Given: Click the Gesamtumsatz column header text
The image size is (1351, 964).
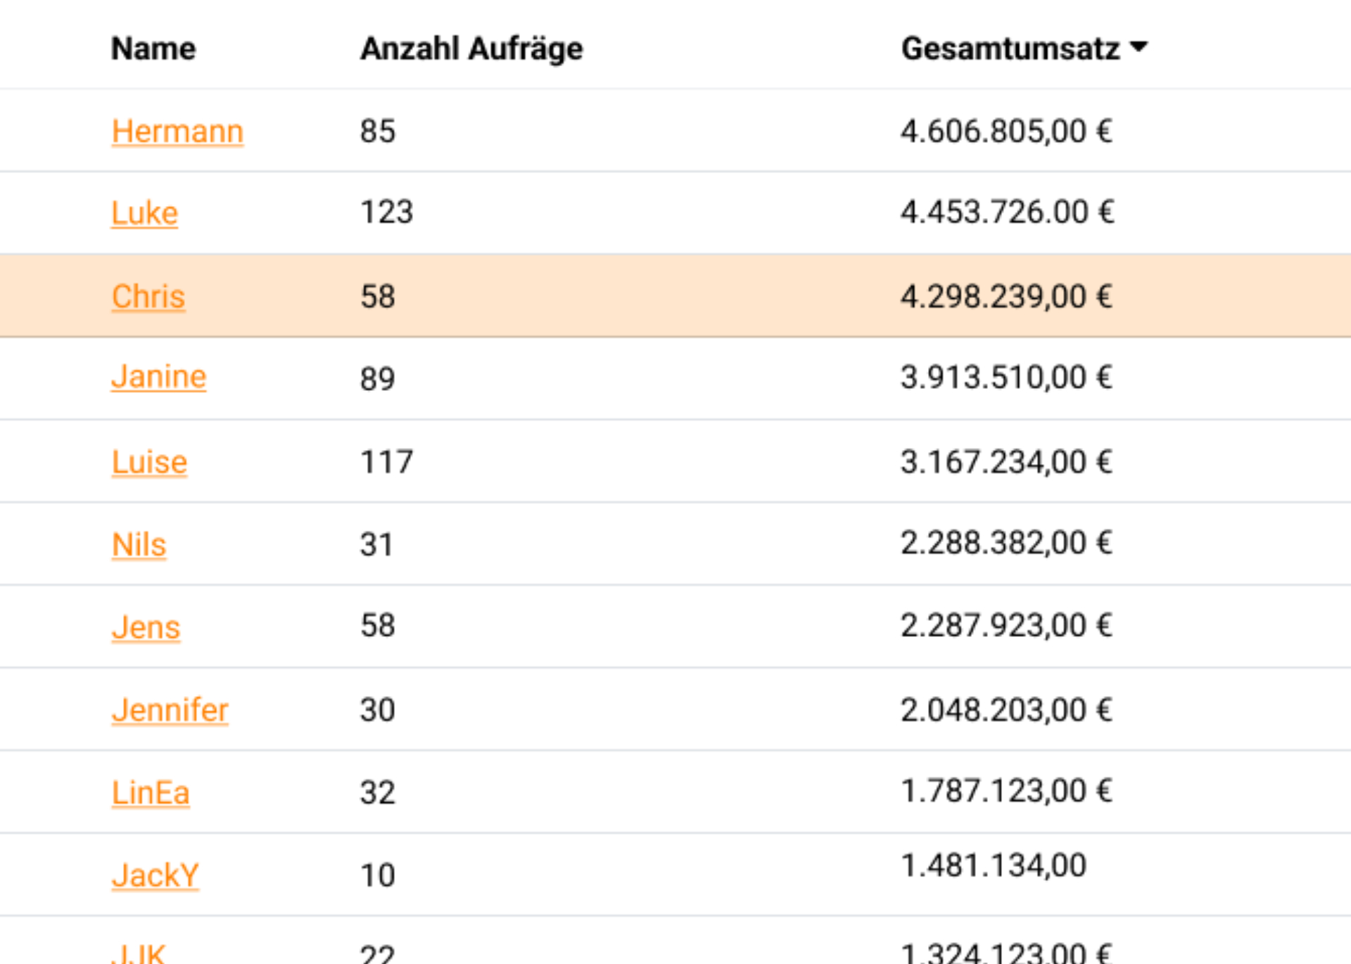Looking at the screenshot, I should pos(1010,49).
